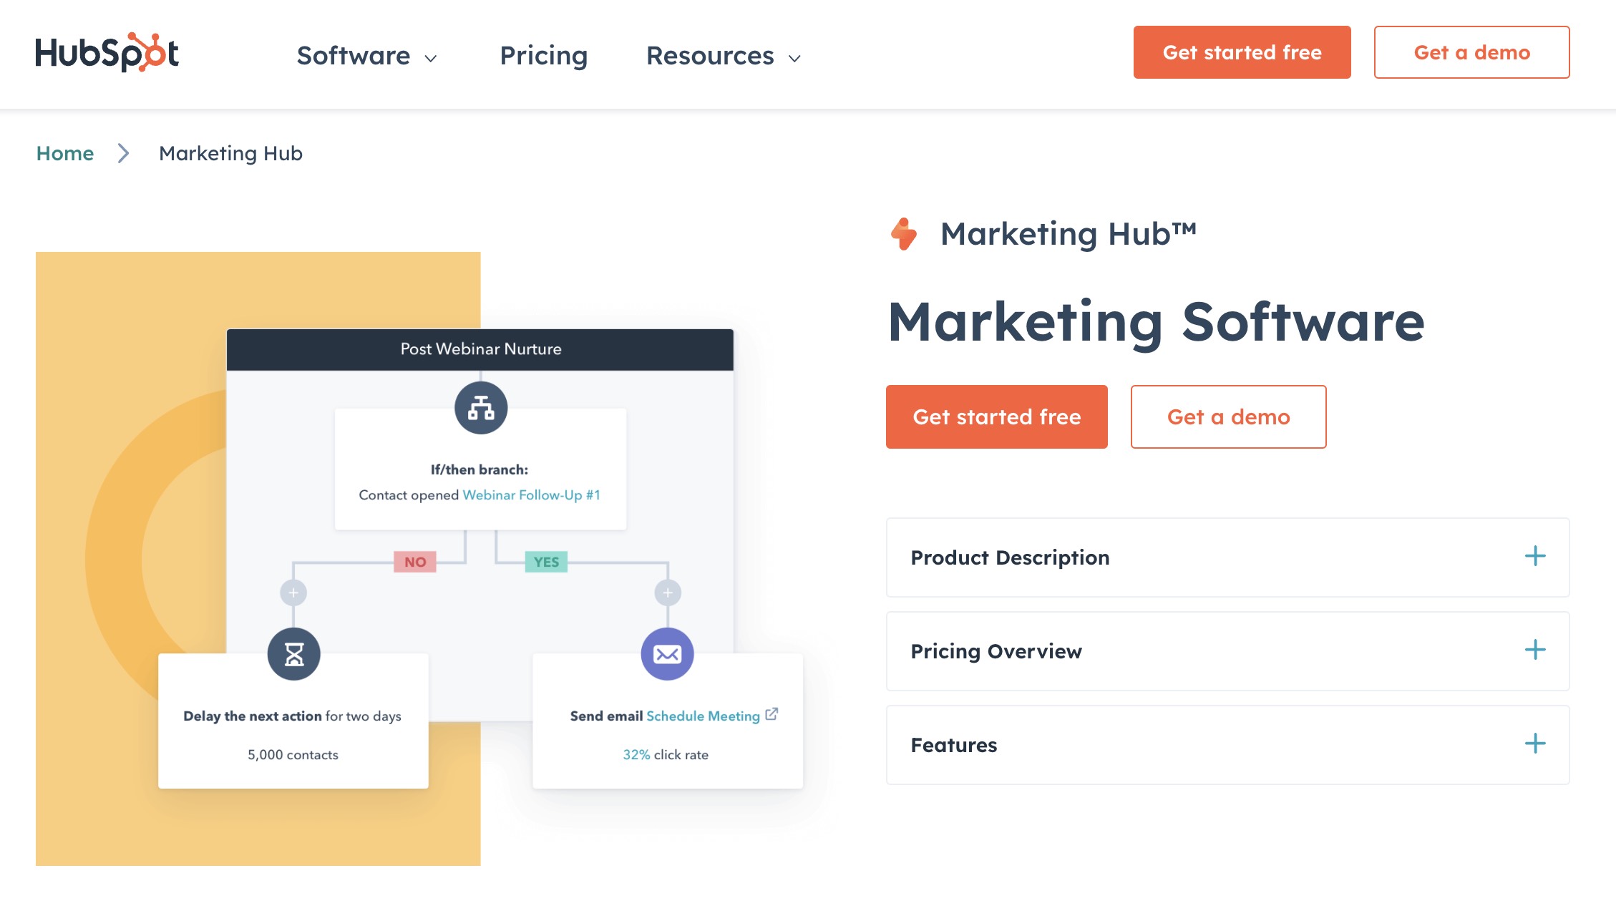Expand the Features section
Viewport: 1616px width, 916px height.
1535,744
